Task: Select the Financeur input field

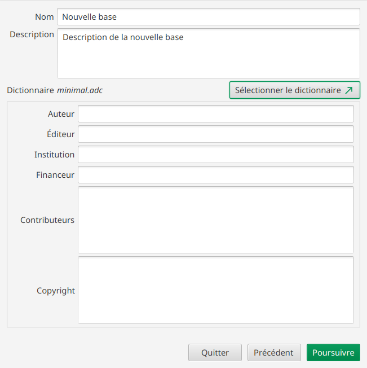Action: (x=215, y=174)
